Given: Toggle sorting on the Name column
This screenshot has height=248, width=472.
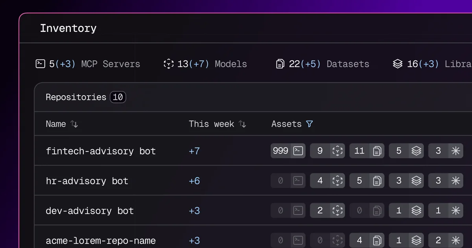Looking at the screenshot, I should coord(74,124).
